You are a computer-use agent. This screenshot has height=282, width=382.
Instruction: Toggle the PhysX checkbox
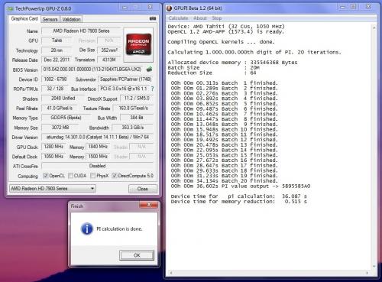tap(93, 176)
